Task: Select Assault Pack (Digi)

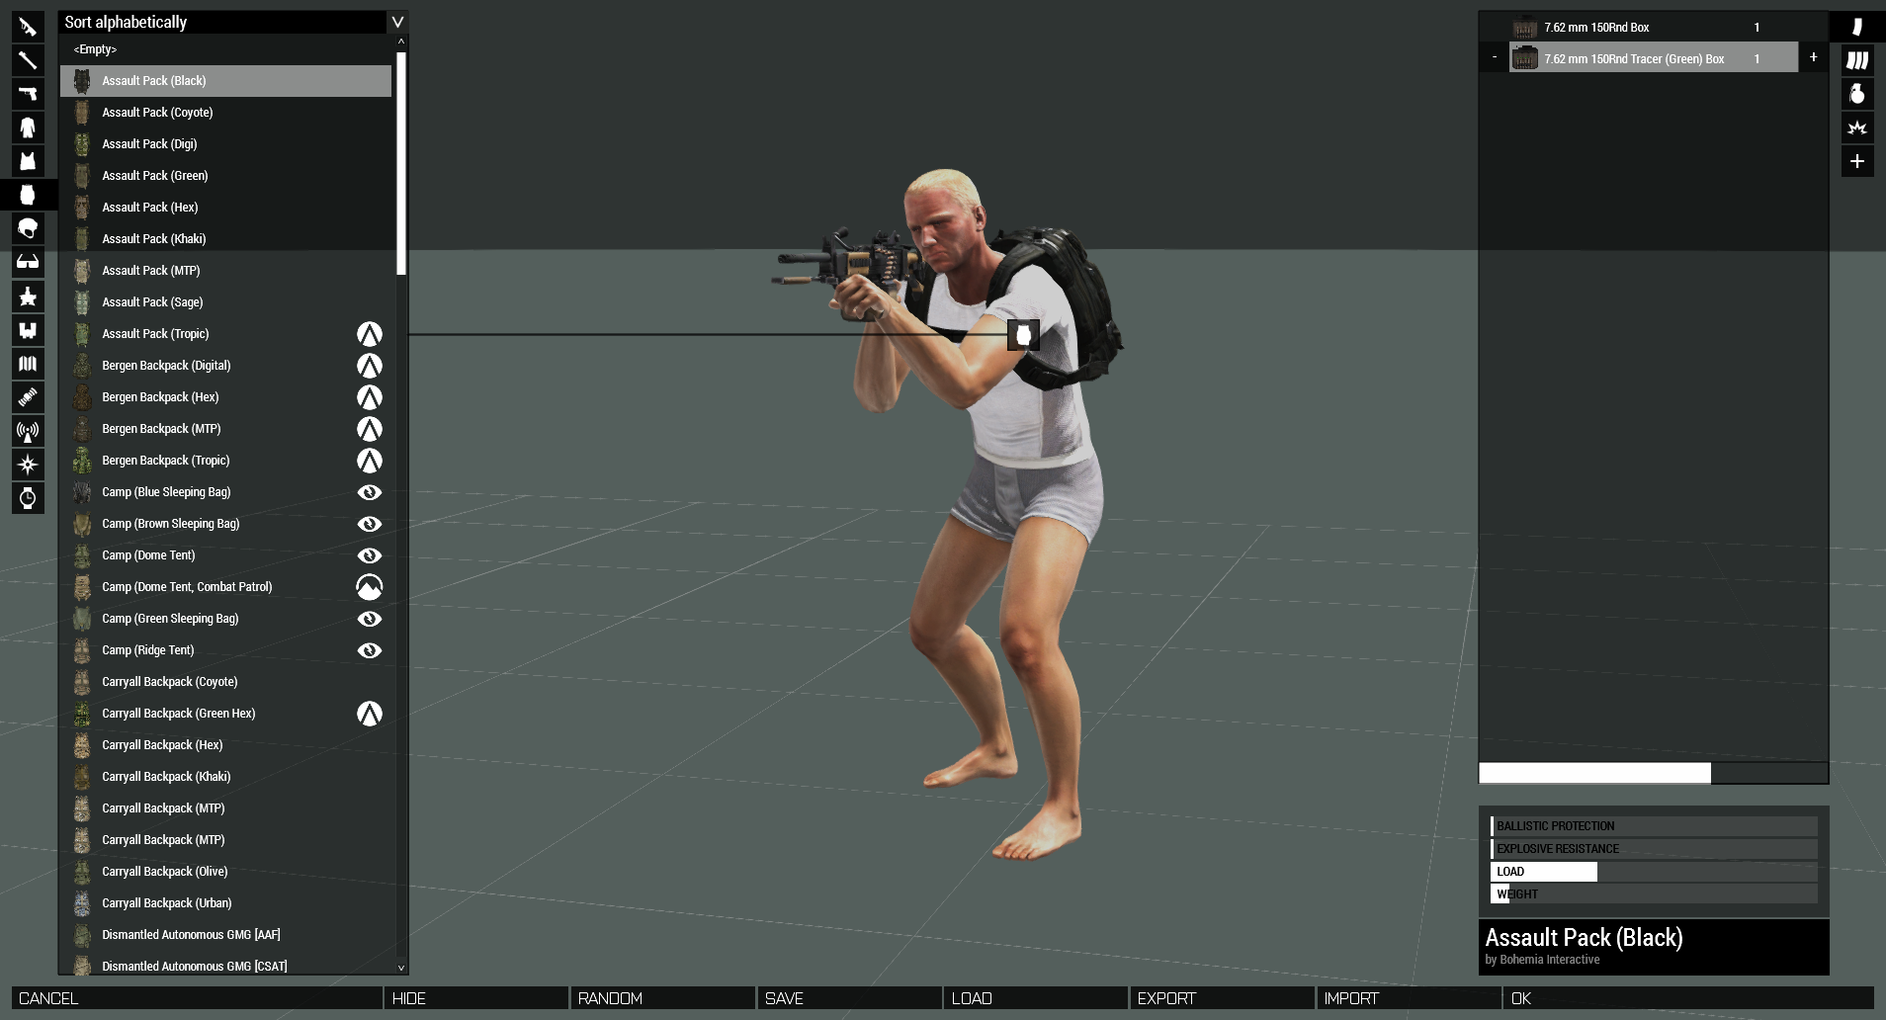Action: point(225,144)
